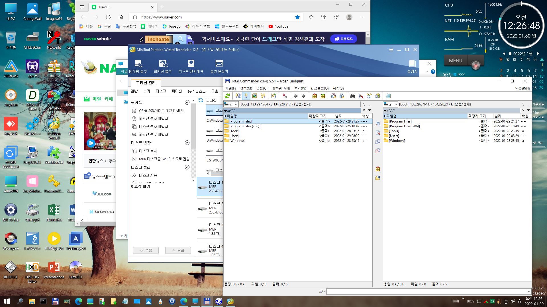Select full details view in Total Commander

[246, 96]
